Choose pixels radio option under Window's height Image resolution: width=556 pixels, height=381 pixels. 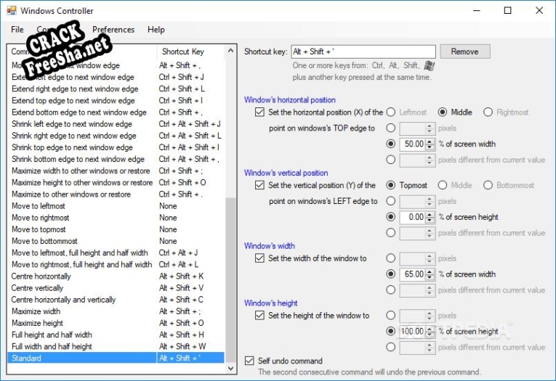click(x=391, y=316)
